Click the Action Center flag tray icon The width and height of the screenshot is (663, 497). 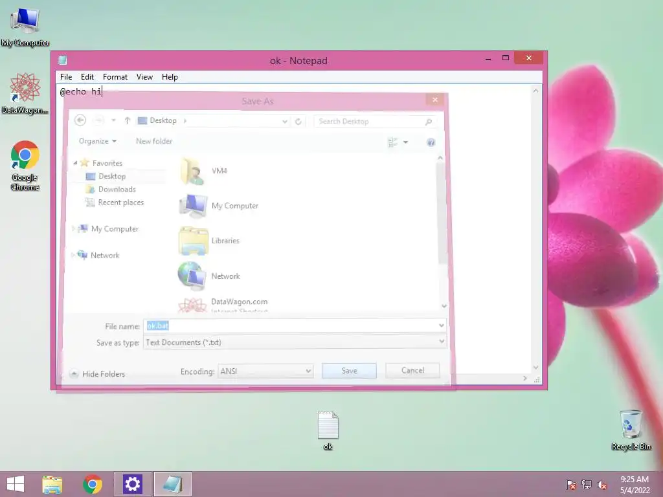571,485
